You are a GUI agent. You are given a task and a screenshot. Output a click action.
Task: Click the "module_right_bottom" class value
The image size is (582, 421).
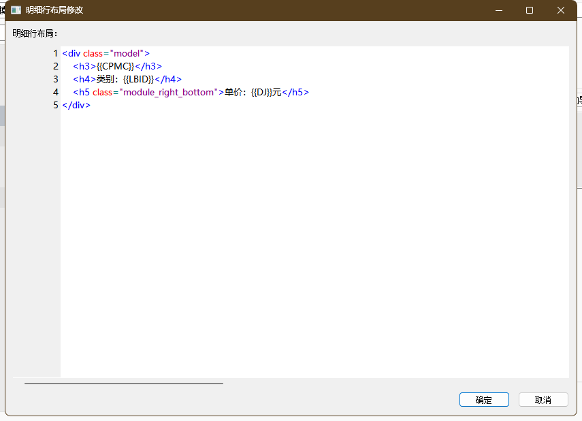point(167,92)
